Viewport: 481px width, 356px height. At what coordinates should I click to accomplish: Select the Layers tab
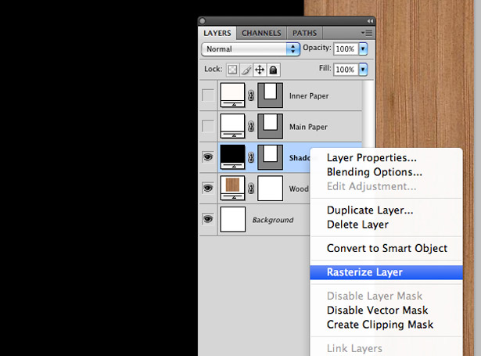click(x=217, y=33)
